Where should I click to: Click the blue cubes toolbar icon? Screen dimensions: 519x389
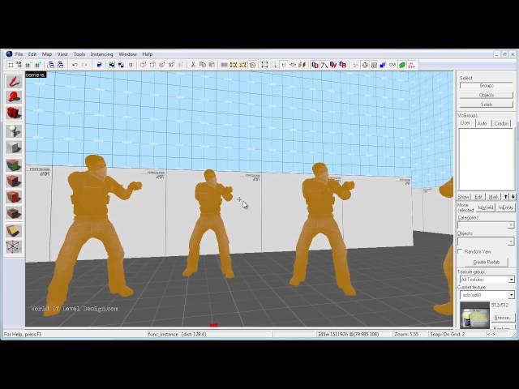(383, 65)
